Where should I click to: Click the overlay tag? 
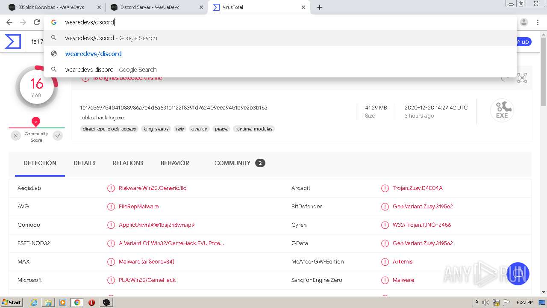click(x=199, y=129)
